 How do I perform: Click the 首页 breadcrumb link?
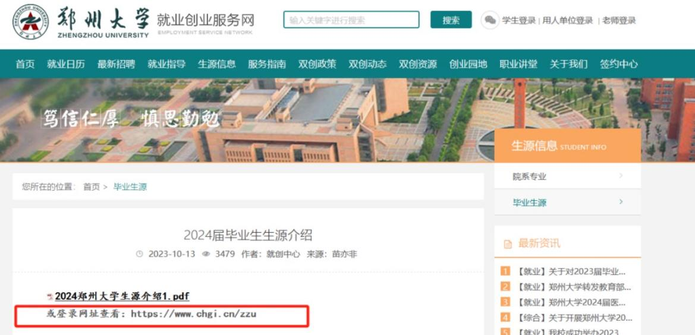point(91,187)
